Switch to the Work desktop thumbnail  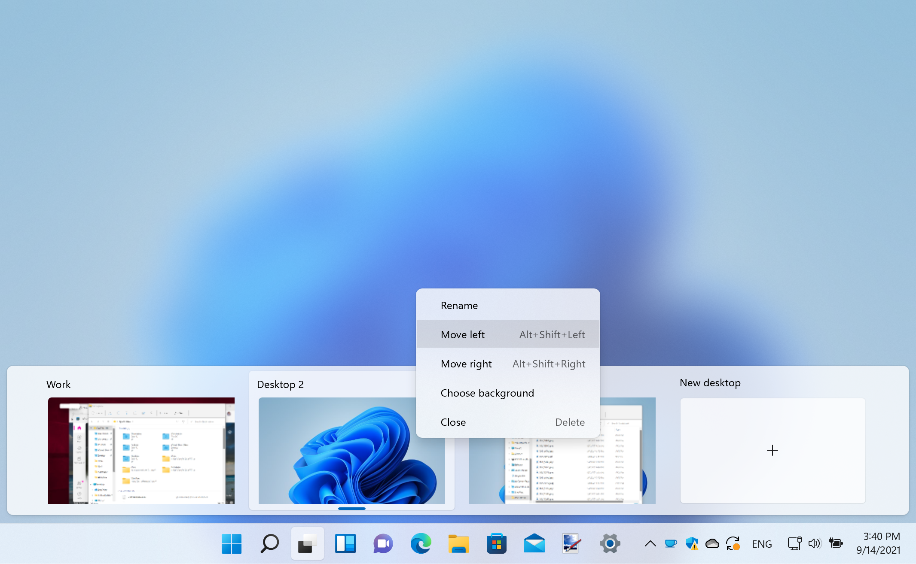click(x=141, y=450)
